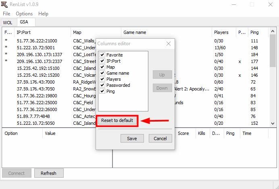Click the server list scrollbar thumb
Image resolution: width=279 pixels, height=189 pixels.
(273, 51)
